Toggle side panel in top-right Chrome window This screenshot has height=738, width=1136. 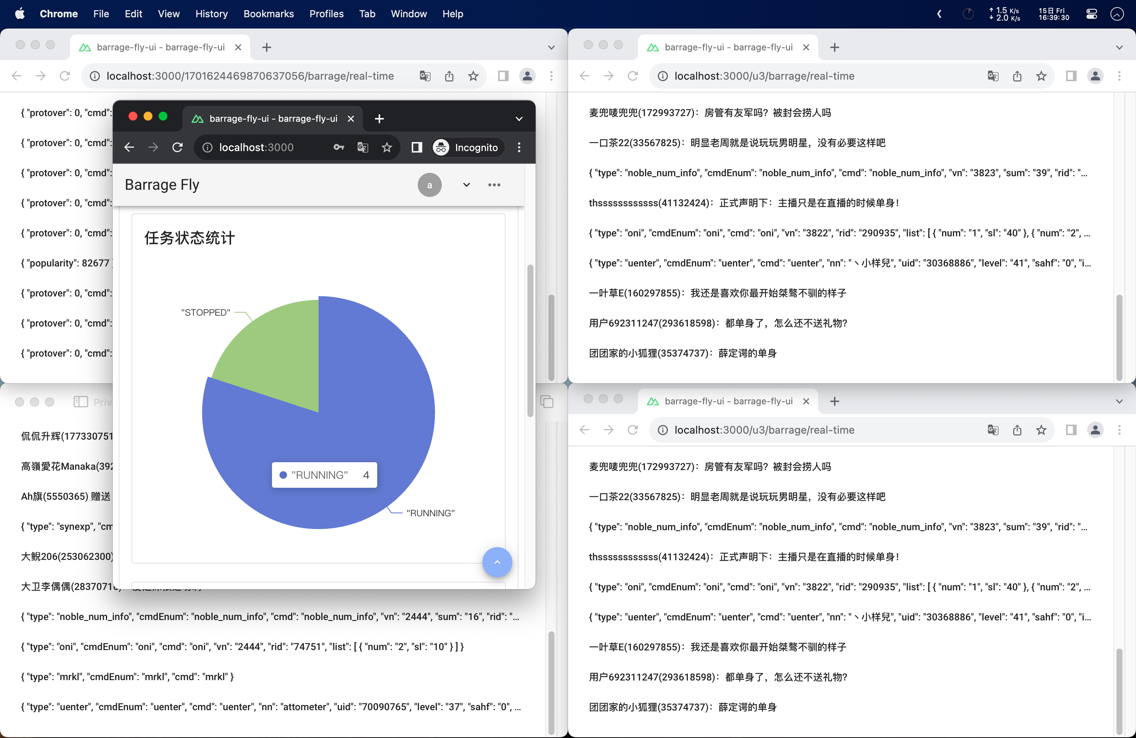pyautogui.click(x=1071, y=76)
